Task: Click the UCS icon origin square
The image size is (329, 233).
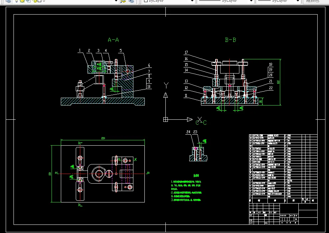Action: click(165, 119)
